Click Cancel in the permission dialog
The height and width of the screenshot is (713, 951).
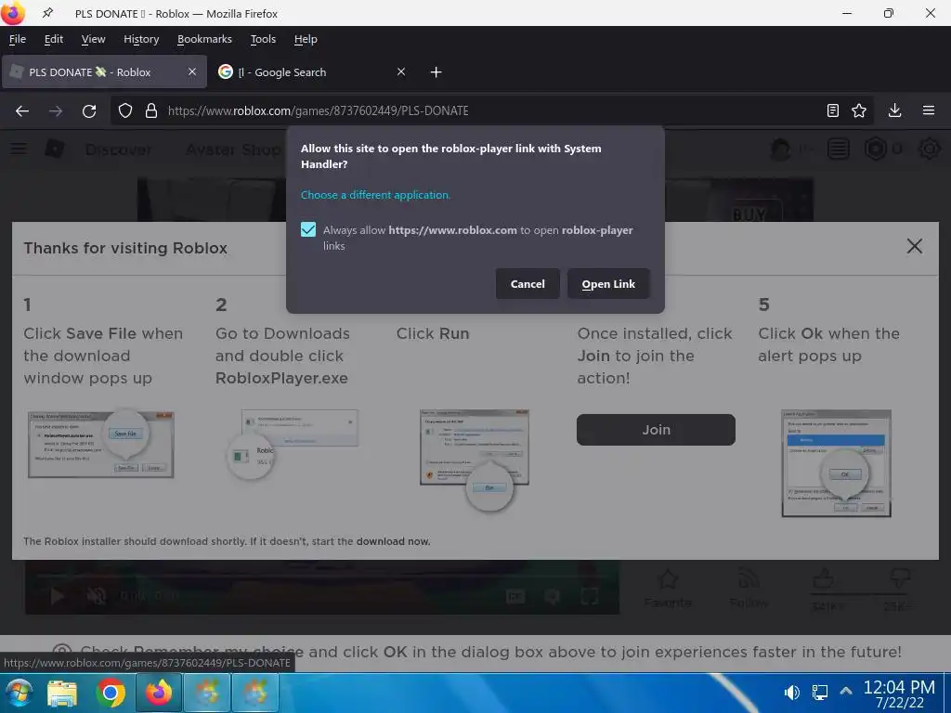click(528, 284)
